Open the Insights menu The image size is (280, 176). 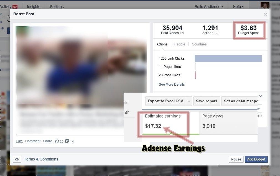[x=33, y=6]
